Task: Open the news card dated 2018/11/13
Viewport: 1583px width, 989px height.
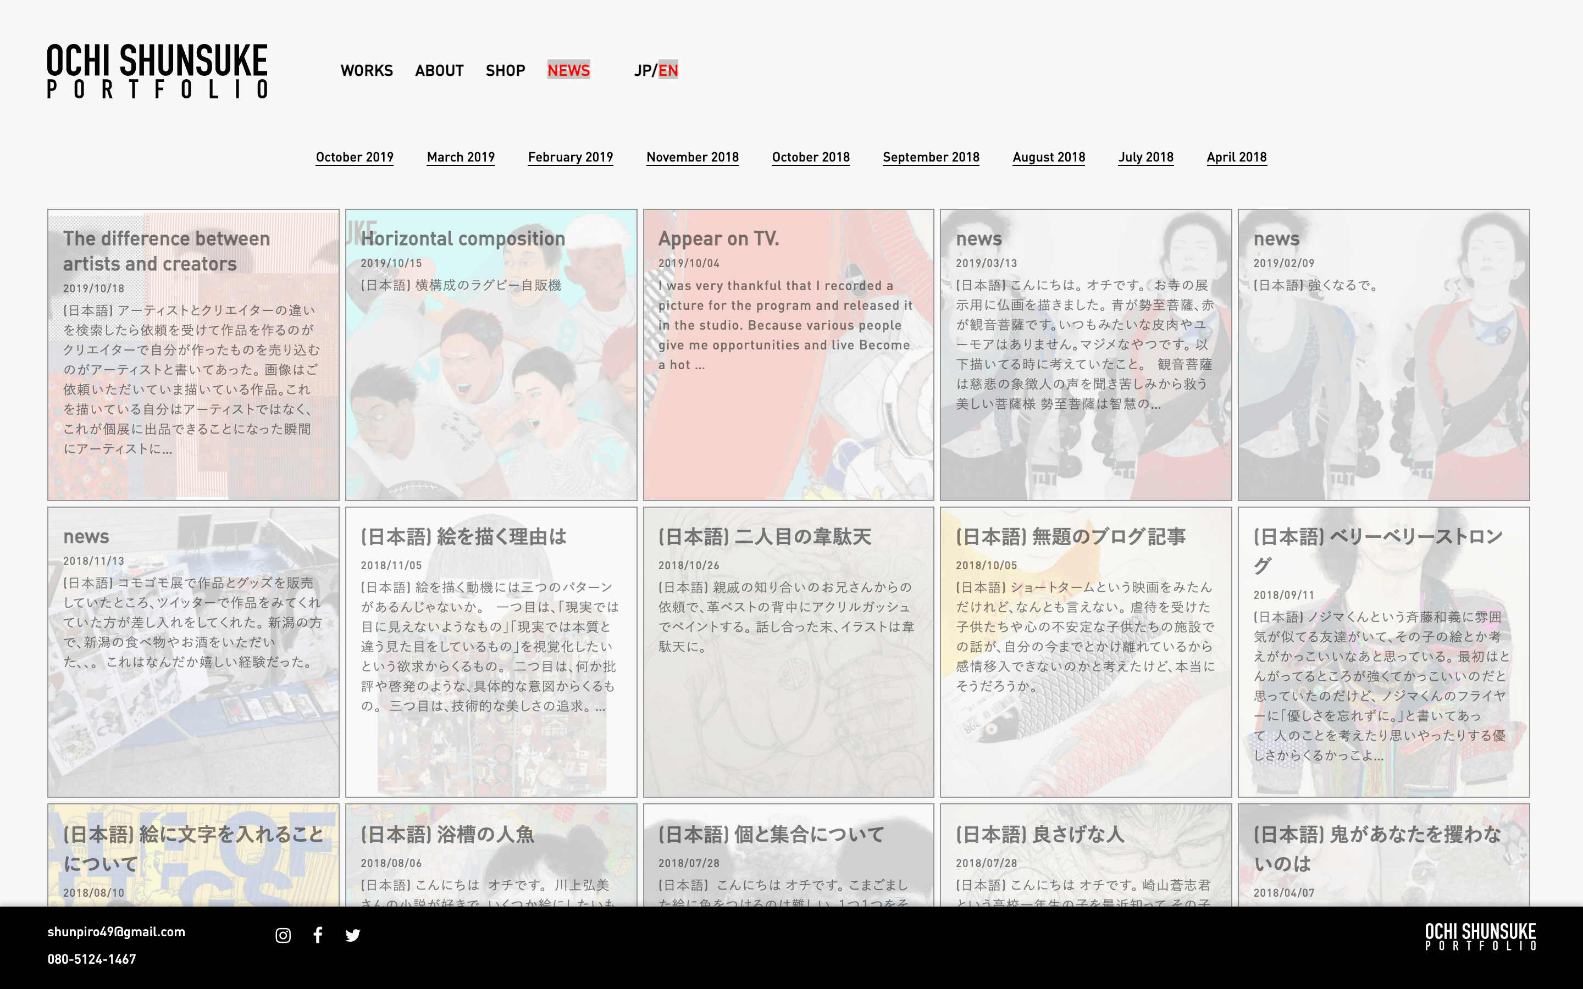Action: (x=193, y=652)
